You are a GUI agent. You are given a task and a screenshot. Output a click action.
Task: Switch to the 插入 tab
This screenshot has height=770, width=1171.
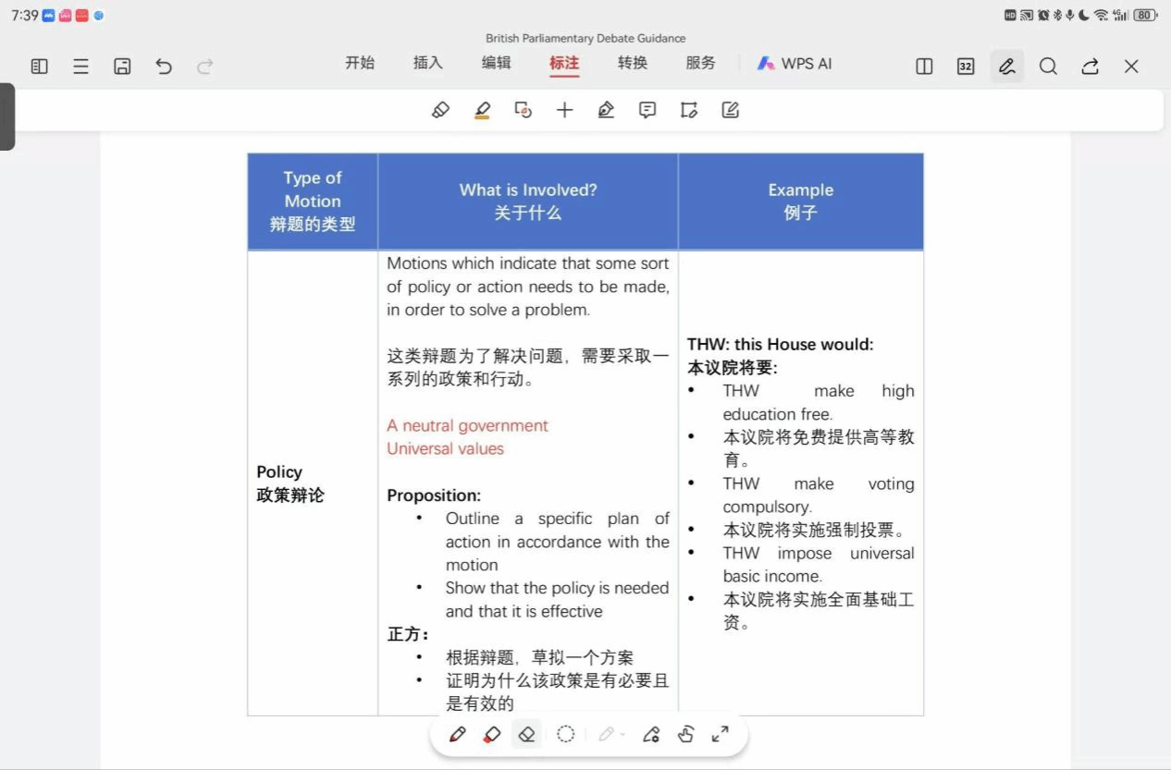(x=428, y=63)
